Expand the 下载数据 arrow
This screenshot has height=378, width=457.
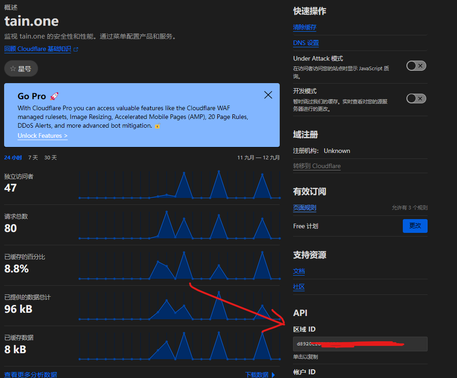pos(273,375)
